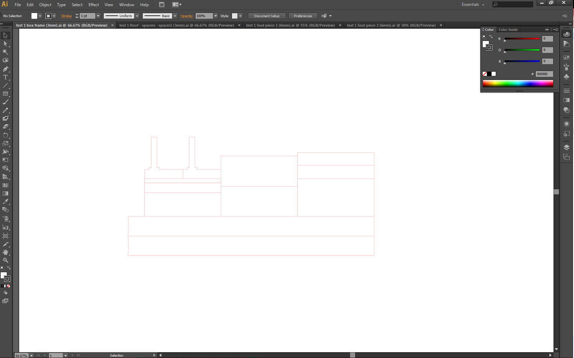Open the Opacity dropdown arrow
574x358 pixels.
tap(216, 16)
